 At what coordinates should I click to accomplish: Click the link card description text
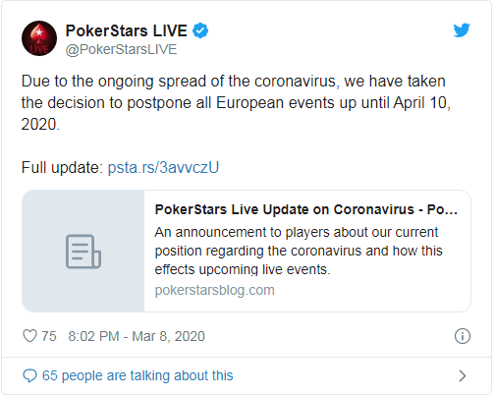(x=299, y=251)
